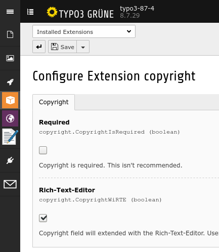Viewport: 219px width, 252px height.
Task: Expand the Save options arrow
Action: [83, 47]
